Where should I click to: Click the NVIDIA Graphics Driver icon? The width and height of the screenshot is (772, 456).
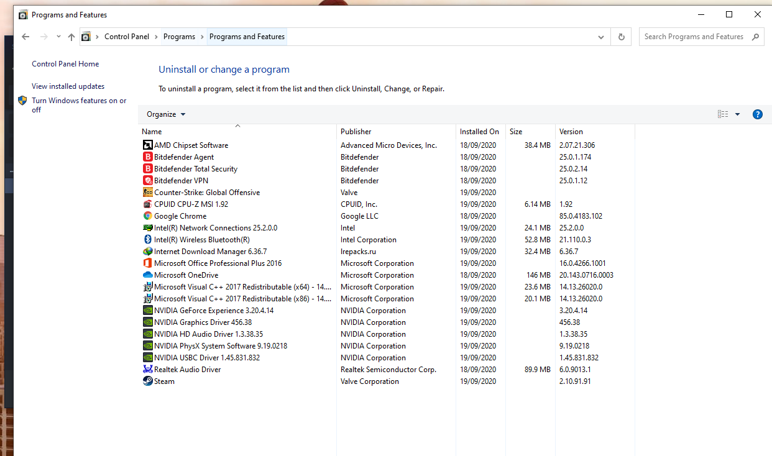point(148,322)
